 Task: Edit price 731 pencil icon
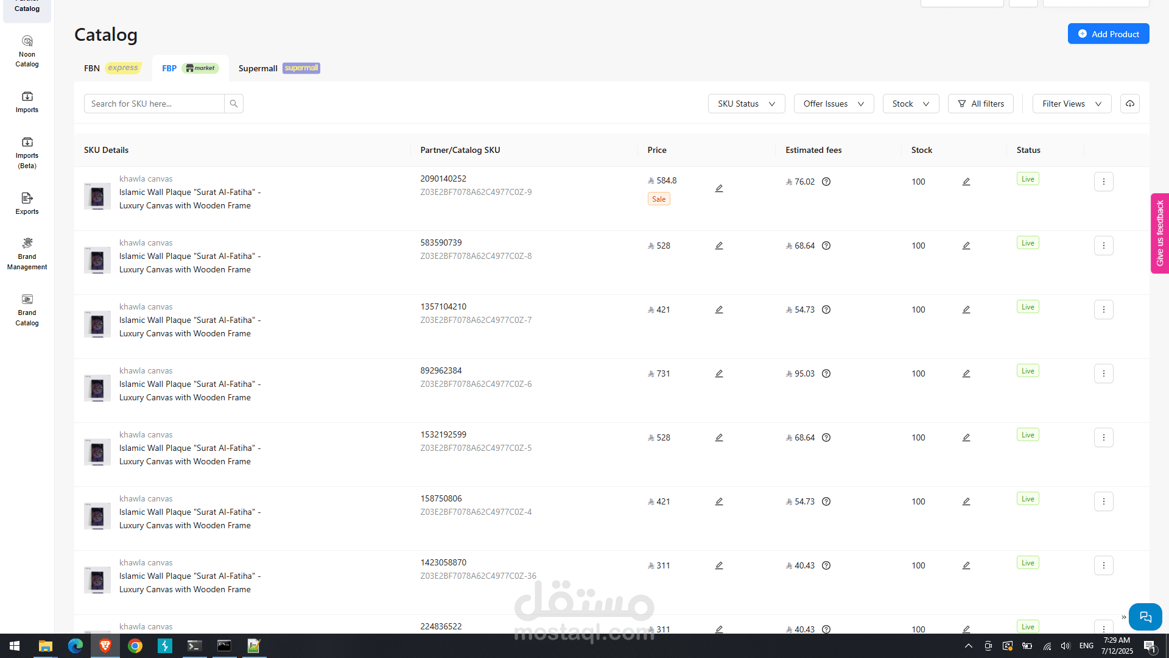tap(719, 373)
